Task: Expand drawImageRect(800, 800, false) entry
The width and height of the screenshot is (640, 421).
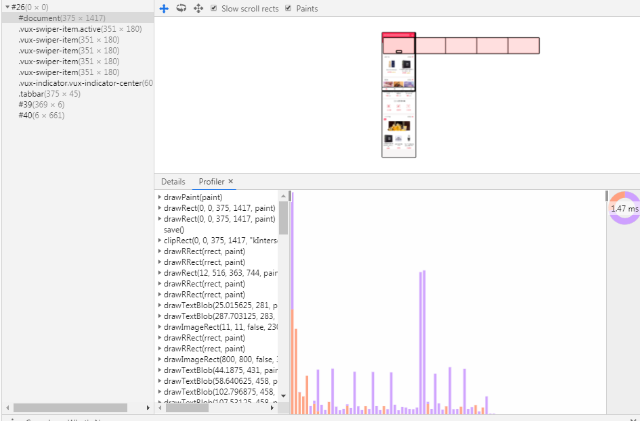Action: click(160, 360)
